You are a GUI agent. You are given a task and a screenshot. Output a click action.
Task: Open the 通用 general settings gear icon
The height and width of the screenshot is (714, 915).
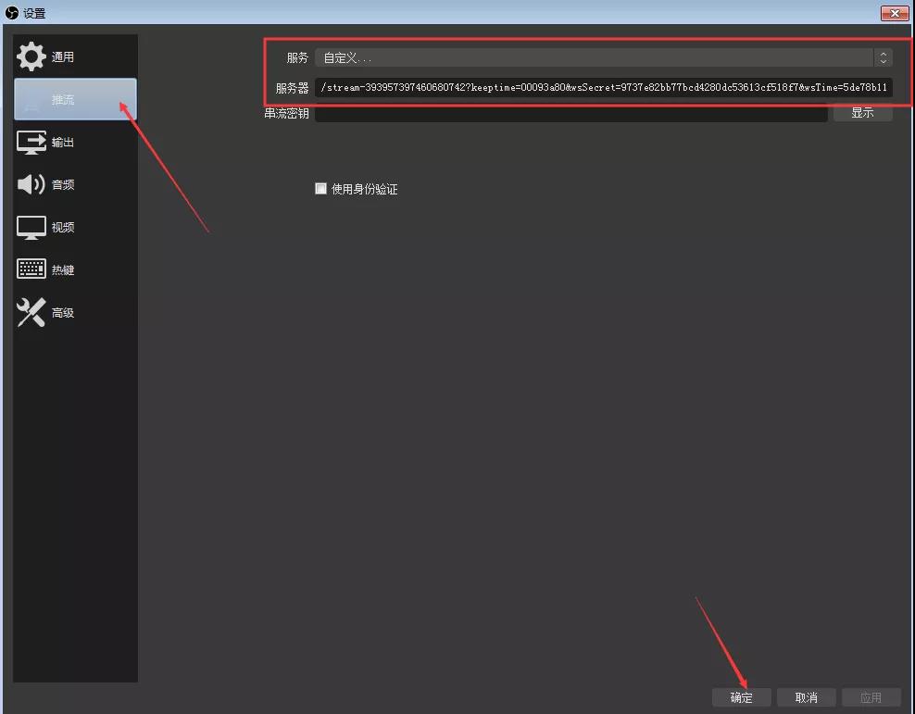pyautogui.click(x=31, y=56)
